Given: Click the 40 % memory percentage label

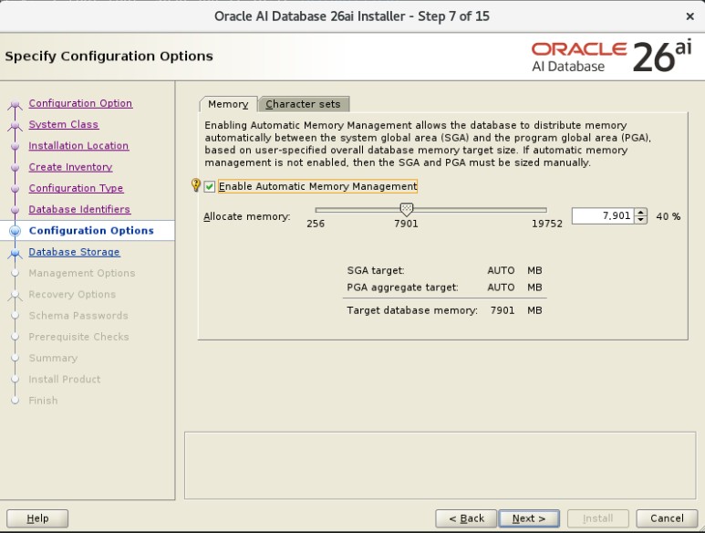Looking at the screenshot, I should 669,216.
